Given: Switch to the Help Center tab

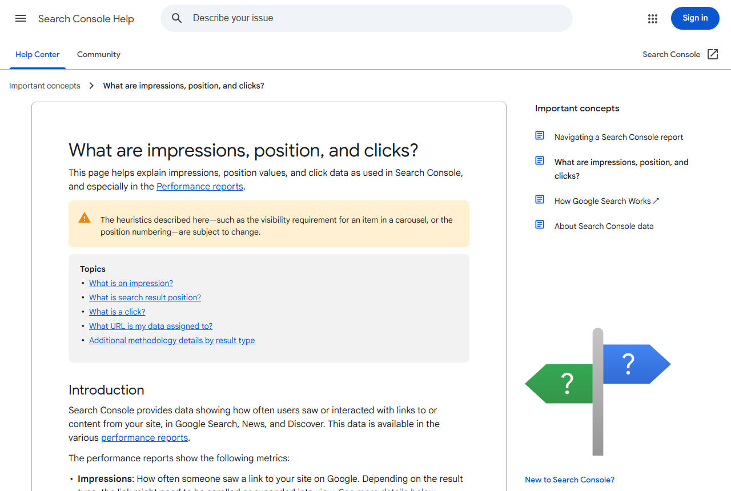Looking at the screenshot, I should pyautogui.click(x=38, y=54).
